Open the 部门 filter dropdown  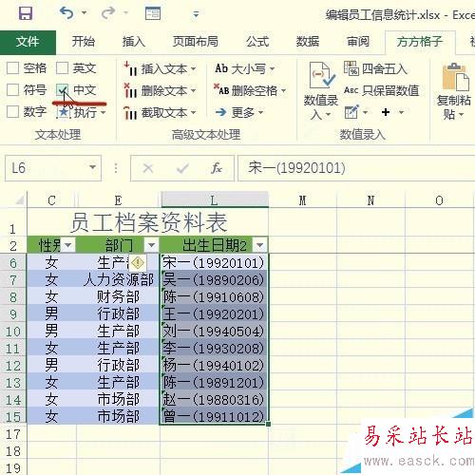[x=151, y=245]
